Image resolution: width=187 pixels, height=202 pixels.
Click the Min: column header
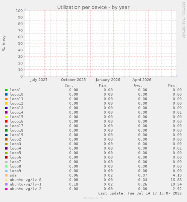coord(103,85)
